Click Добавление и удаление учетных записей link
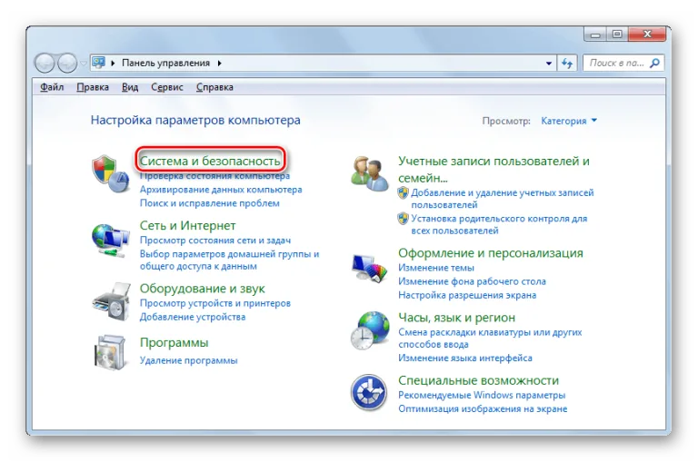Screen dimensions: 698x462 pyautogui.click(x=502, y=199)
